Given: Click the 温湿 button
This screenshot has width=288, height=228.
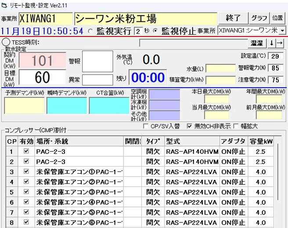Looking at the screenshot, I should (256, 43).
